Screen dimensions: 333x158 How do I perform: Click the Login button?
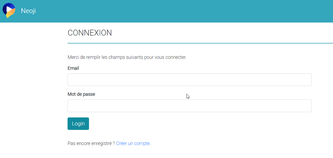pyautogui.click(x=78, y=124)
